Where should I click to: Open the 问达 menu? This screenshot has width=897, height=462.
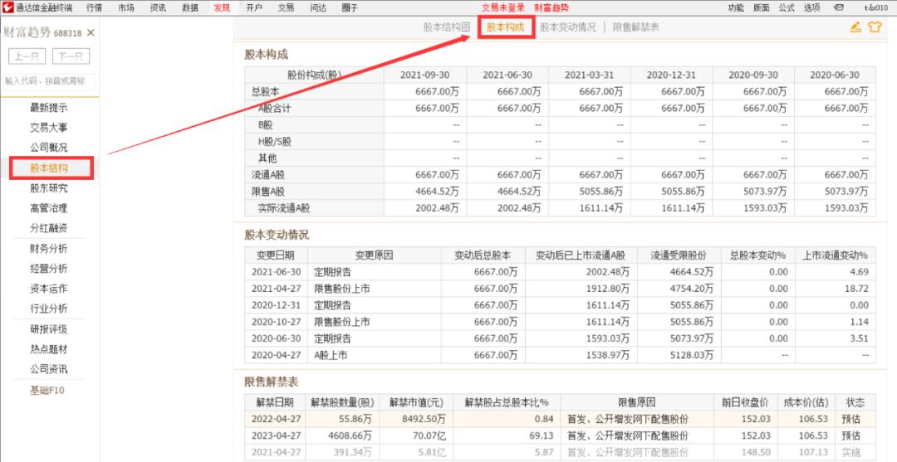[x=318, y=7]
